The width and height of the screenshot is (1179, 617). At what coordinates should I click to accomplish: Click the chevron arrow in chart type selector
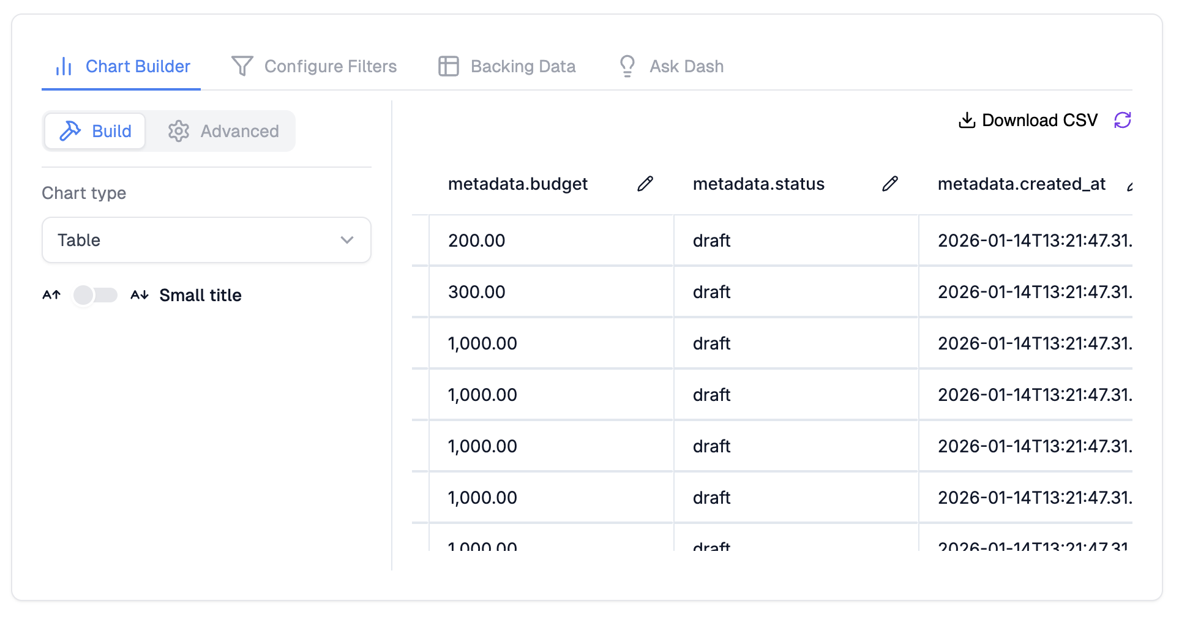point(347,240)
